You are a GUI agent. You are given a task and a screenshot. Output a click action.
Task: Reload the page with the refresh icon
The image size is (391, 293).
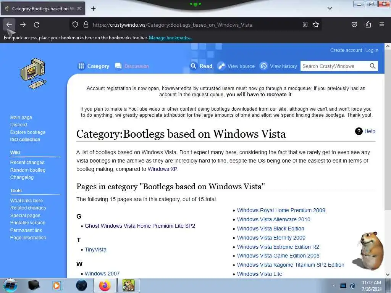(x=37, y=25)
